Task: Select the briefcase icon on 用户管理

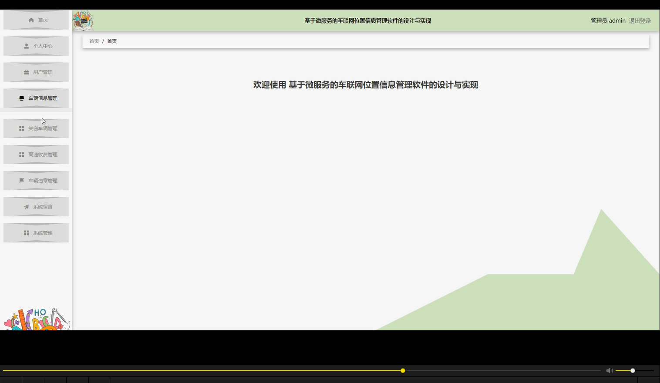Action: (x=27, y=72)
